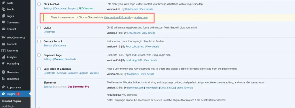
Task: Open the WooCommerce menu
Action: tap(16, 37)
